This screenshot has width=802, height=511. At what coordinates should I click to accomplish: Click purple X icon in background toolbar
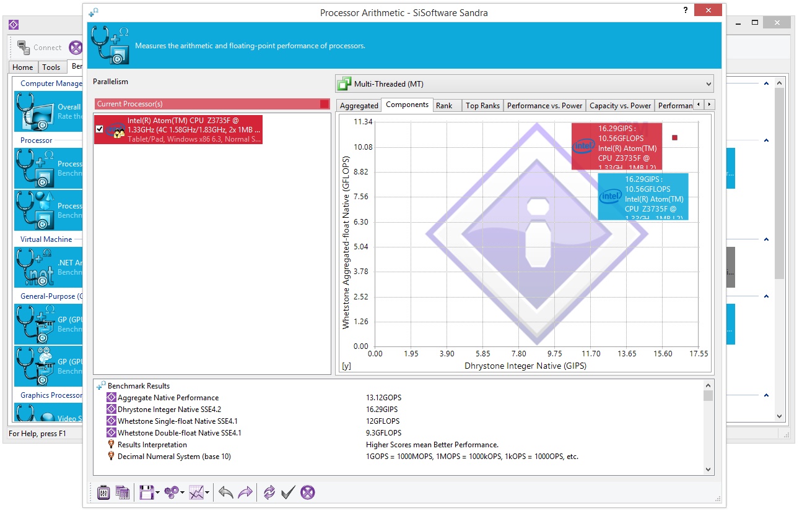pyautogui.click(x=76, y=48)
